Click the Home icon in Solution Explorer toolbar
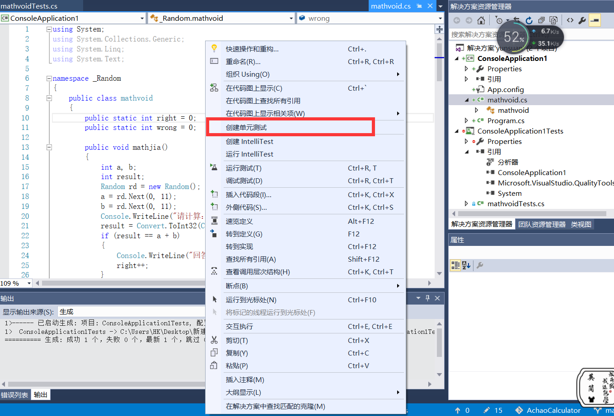The height and width of the screenshot is (416, 614). click(481, 20)
